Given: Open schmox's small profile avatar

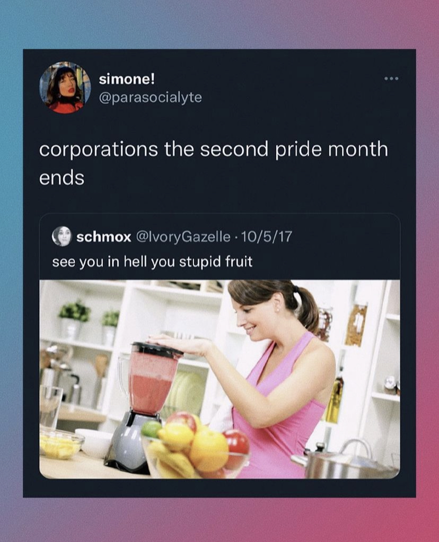Looking at the screenshot, I should 62,237.
